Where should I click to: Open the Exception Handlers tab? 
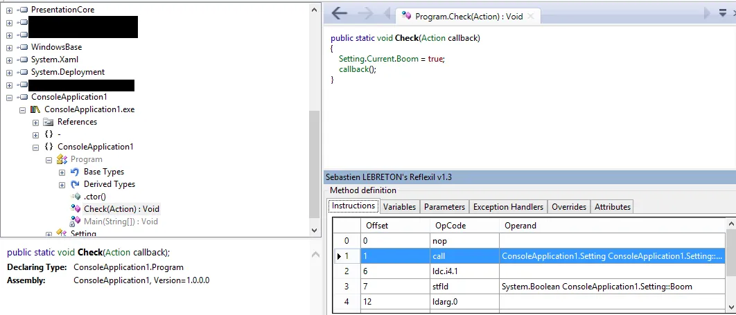click(508, 206)
